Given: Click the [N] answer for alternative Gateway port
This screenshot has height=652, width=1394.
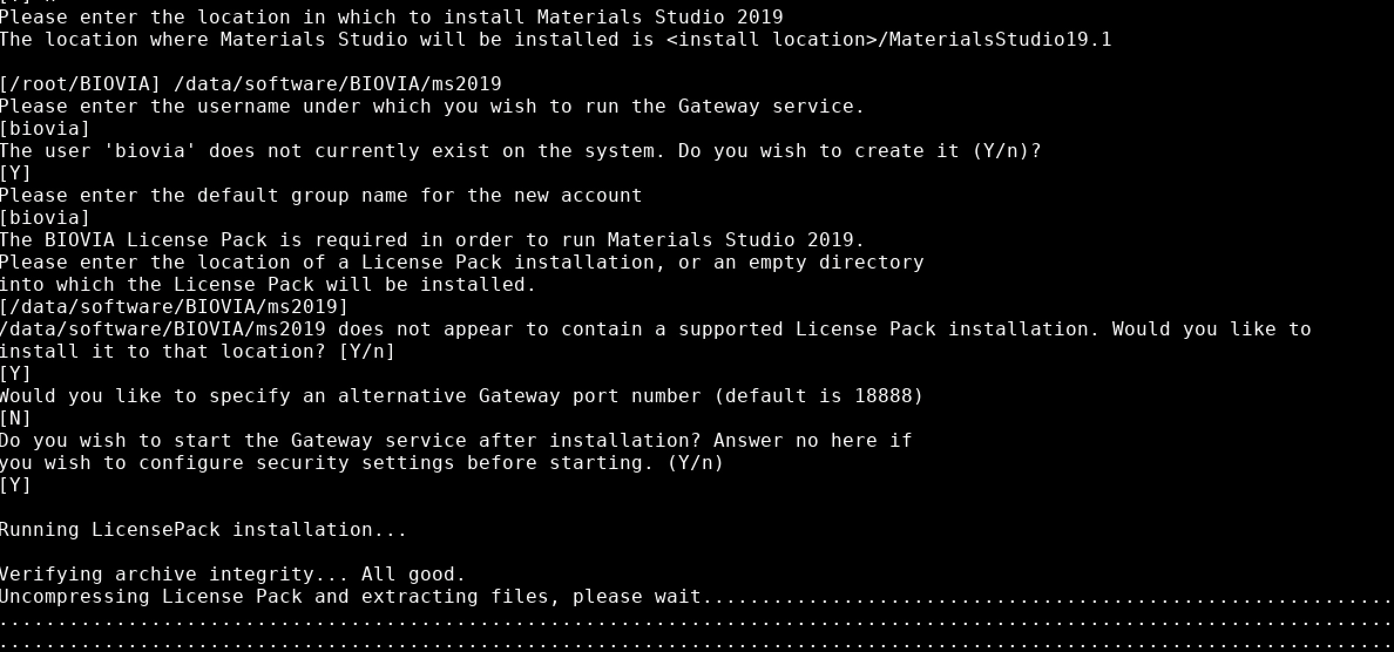Looking at the screenshot, I should click(16, 418).
